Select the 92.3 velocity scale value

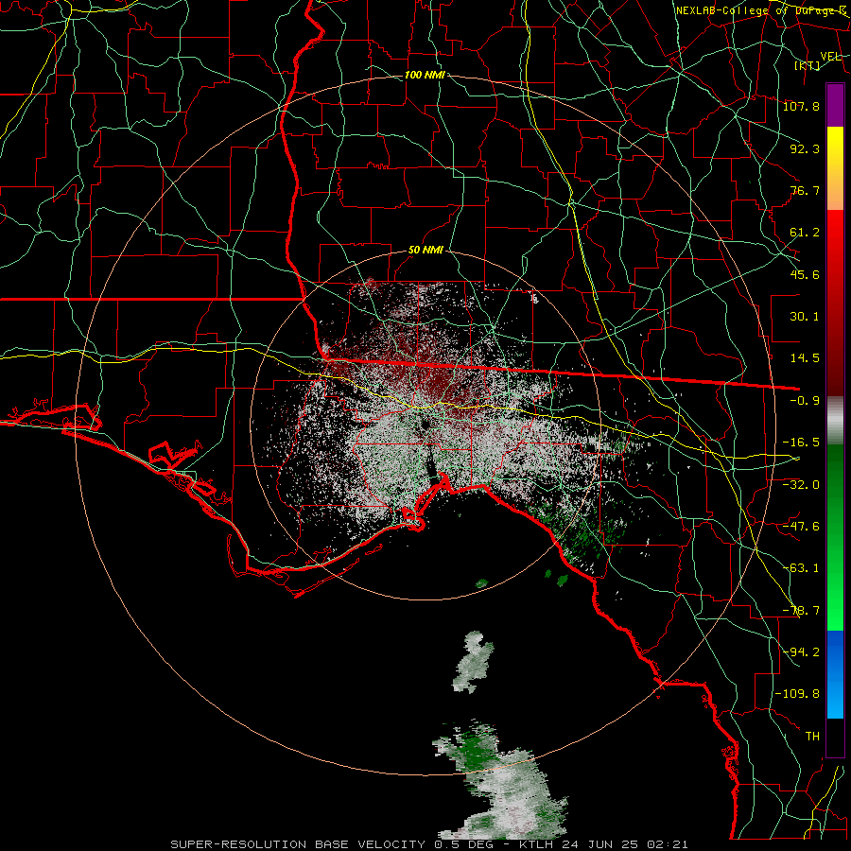coord(805,148)
